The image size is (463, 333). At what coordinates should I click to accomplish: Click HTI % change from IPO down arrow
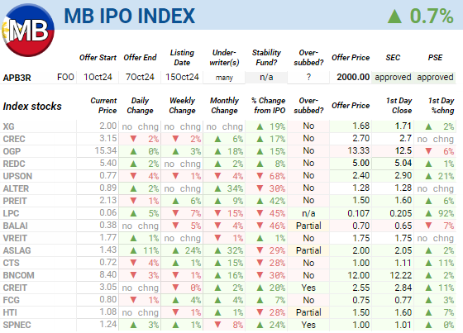point(260,312)
